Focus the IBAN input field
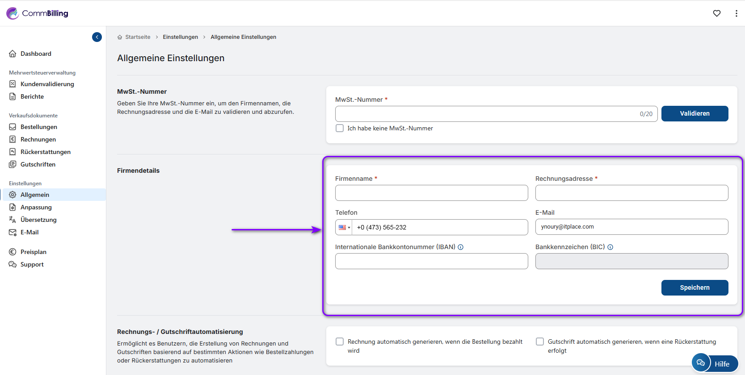Image resolution: width=745 pixels, height=375 pixels. (x=431, y=261)
